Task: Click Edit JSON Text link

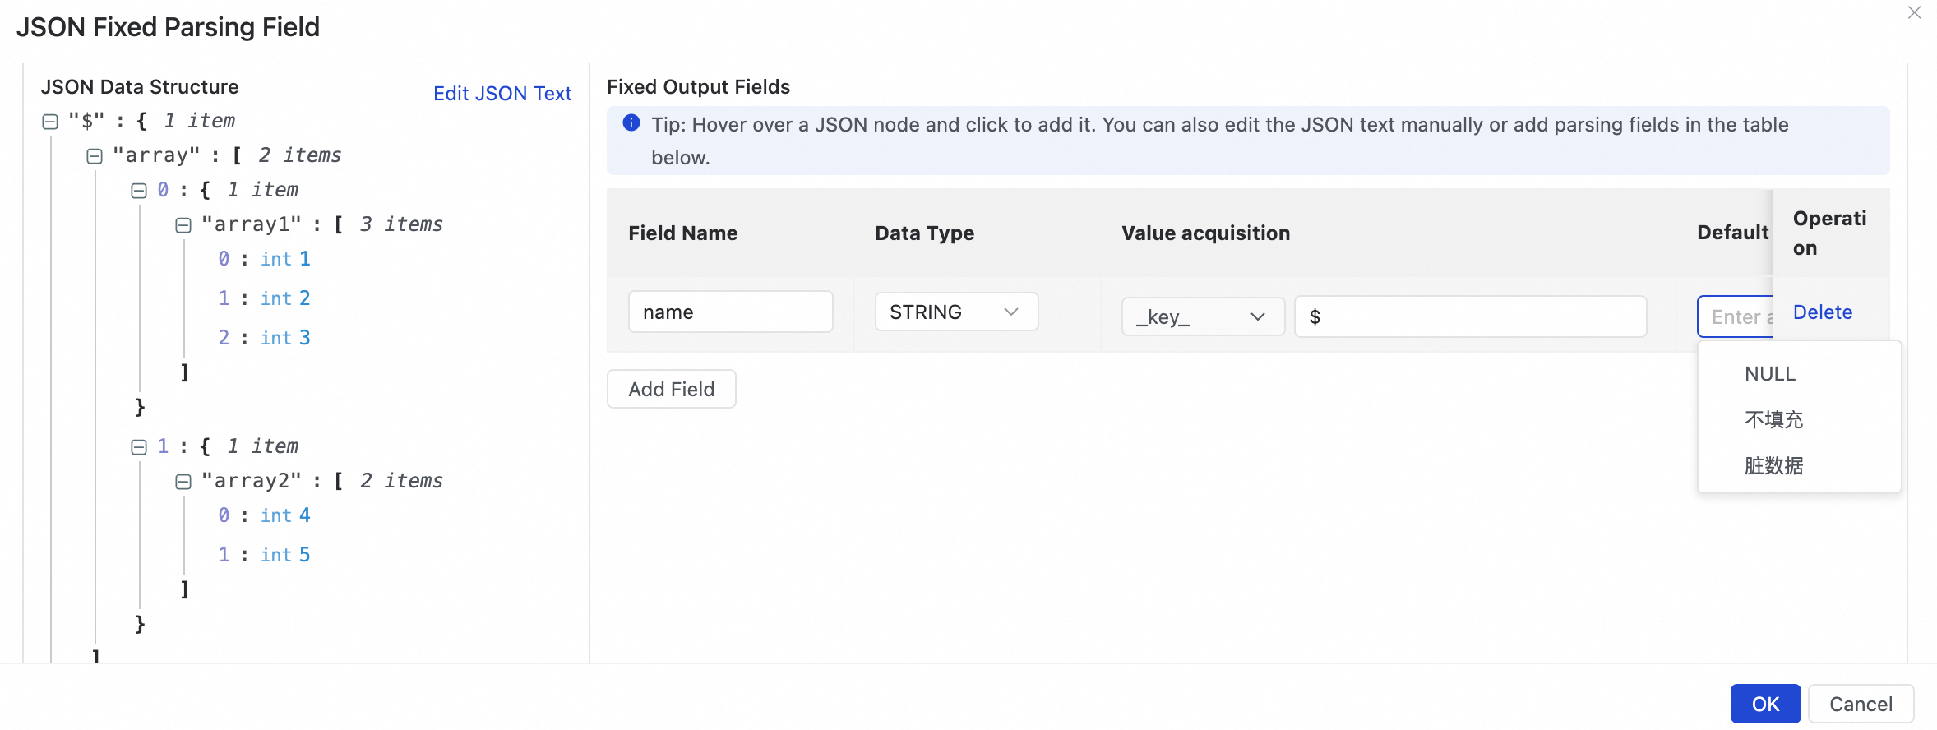Action: click(502, 94)
